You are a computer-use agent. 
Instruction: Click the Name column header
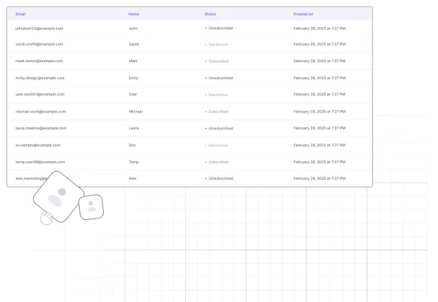click(133, 14)
